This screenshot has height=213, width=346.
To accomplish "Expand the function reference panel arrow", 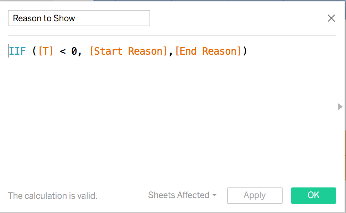I will point(340,107).
